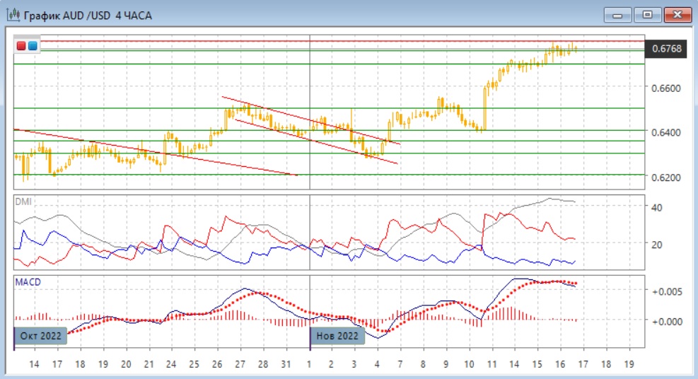The image size is (698, 379).
Task: Click the MACD scale value +0.005
Action: coord(665,291)
